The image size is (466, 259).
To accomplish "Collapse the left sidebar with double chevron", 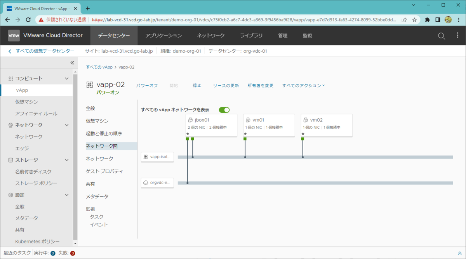I will coord(72,62).
